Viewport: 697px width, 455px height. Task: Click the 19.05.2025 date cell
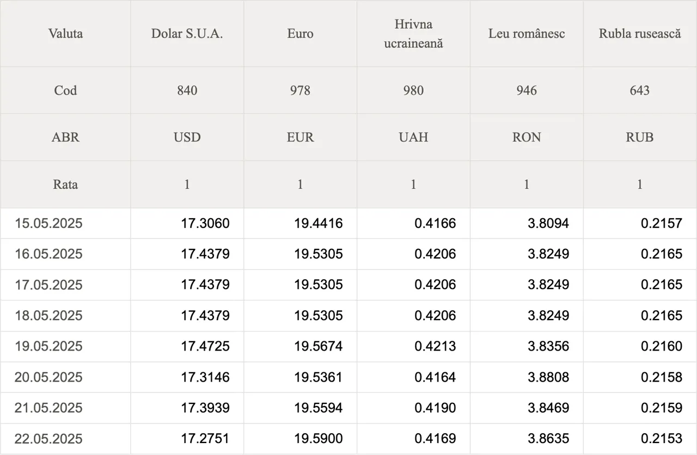coord(65,346)
